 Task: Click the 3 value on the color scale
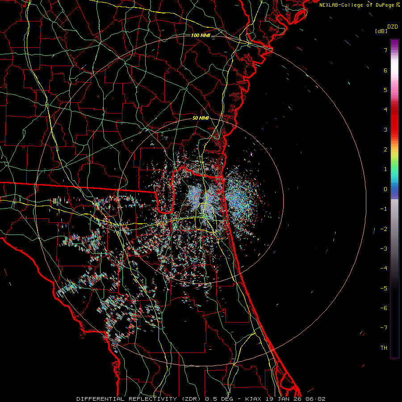pos(385,130)
